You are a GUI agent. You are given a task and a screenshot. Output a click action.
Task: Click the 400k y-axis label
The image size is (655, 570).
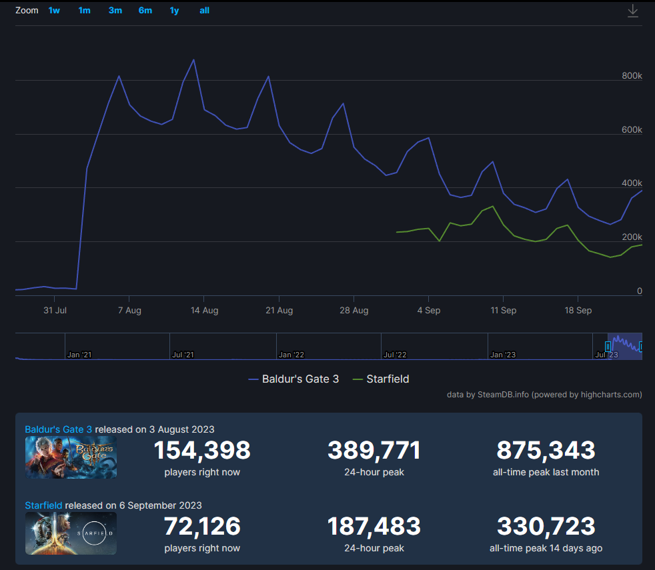(x=632, y=183)
